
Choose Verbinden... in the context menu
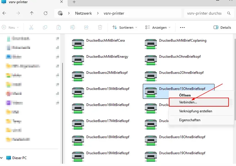pyautogui.click(x=188, y=102)
